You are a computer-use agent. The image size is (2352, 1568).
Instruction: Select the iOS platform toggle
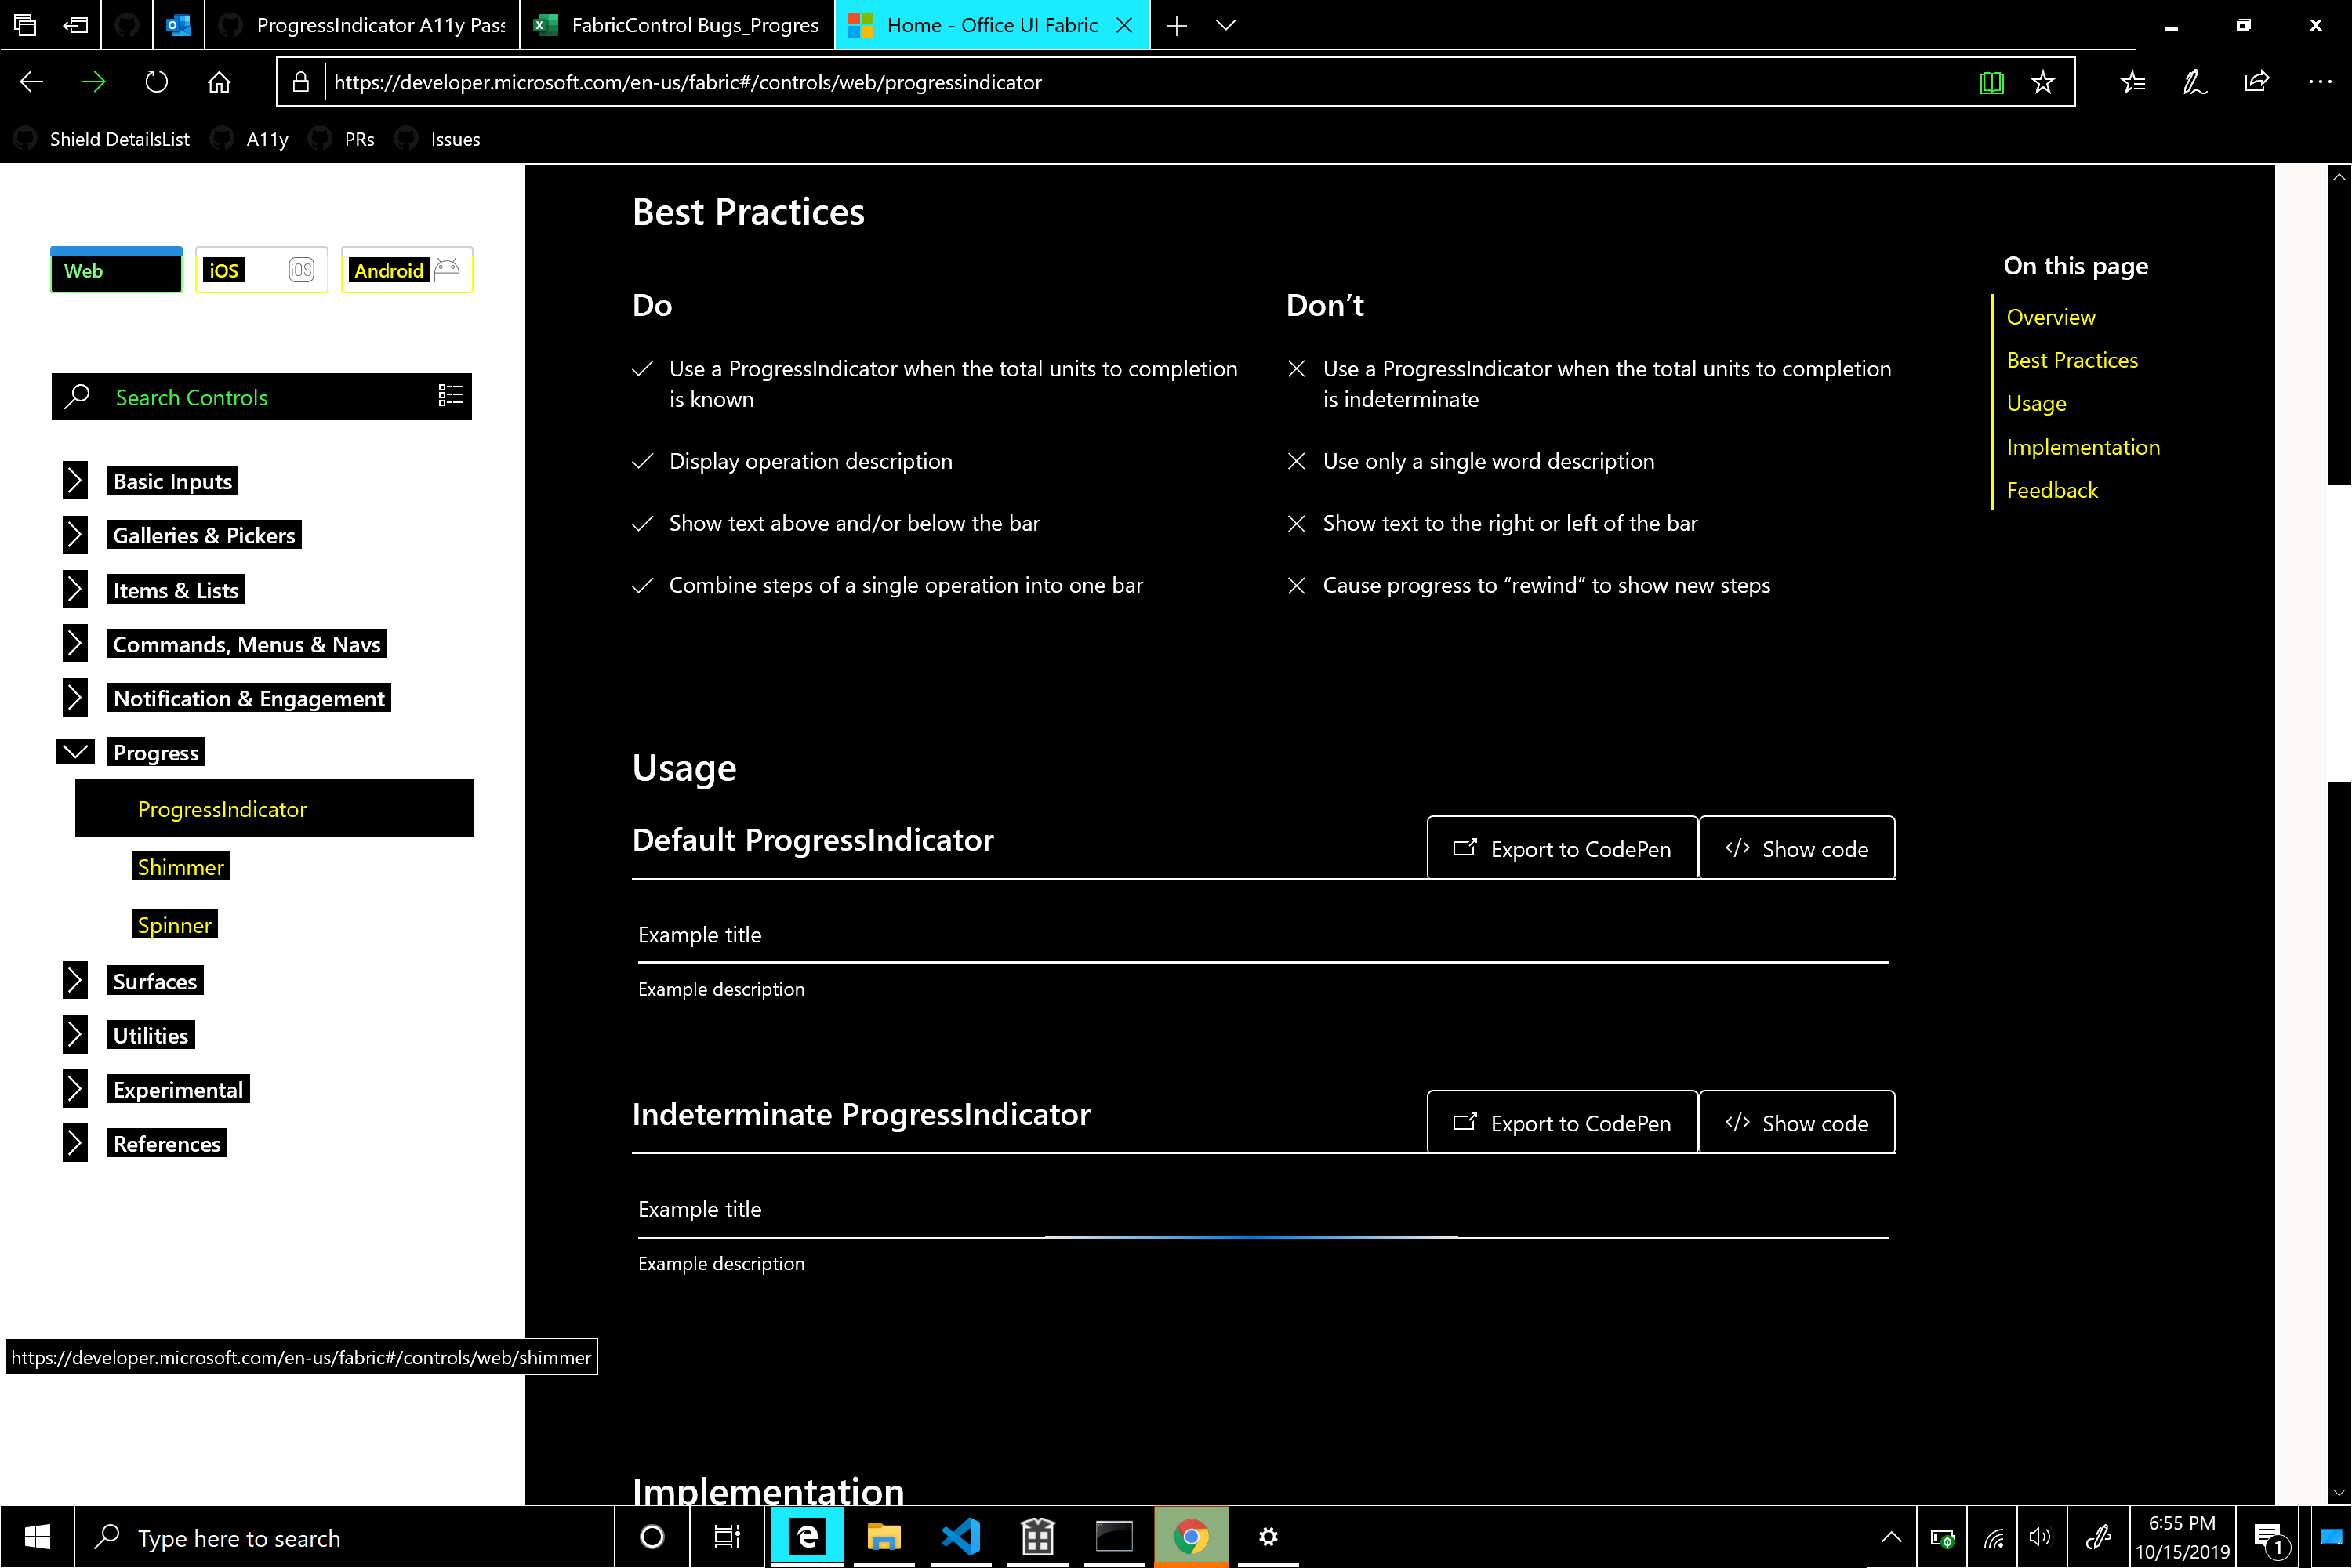(x=261, y=270)
